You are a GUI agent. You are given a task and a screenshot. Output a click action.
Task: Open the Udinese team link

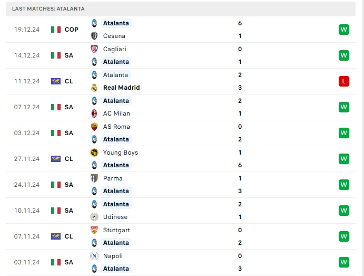tap(115, 217)
